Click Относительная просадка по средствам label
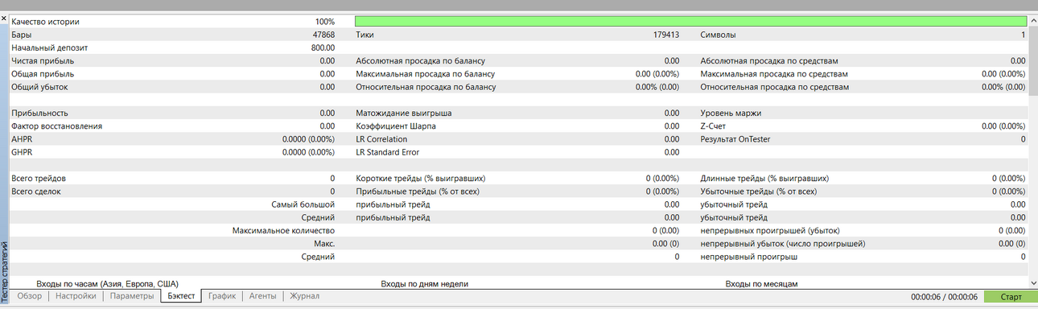This screenshot has height=309, width=1038. [x=775, y=86]
